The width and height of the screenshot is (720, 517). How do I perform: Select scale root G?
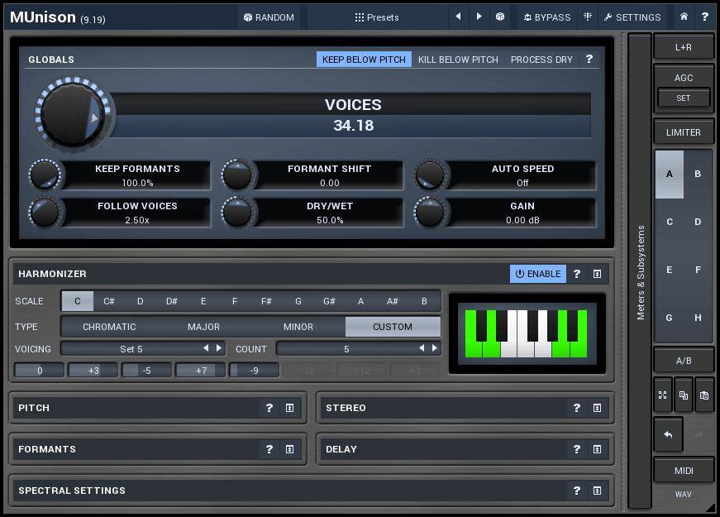pyautogui.click(x=298, y=301)
